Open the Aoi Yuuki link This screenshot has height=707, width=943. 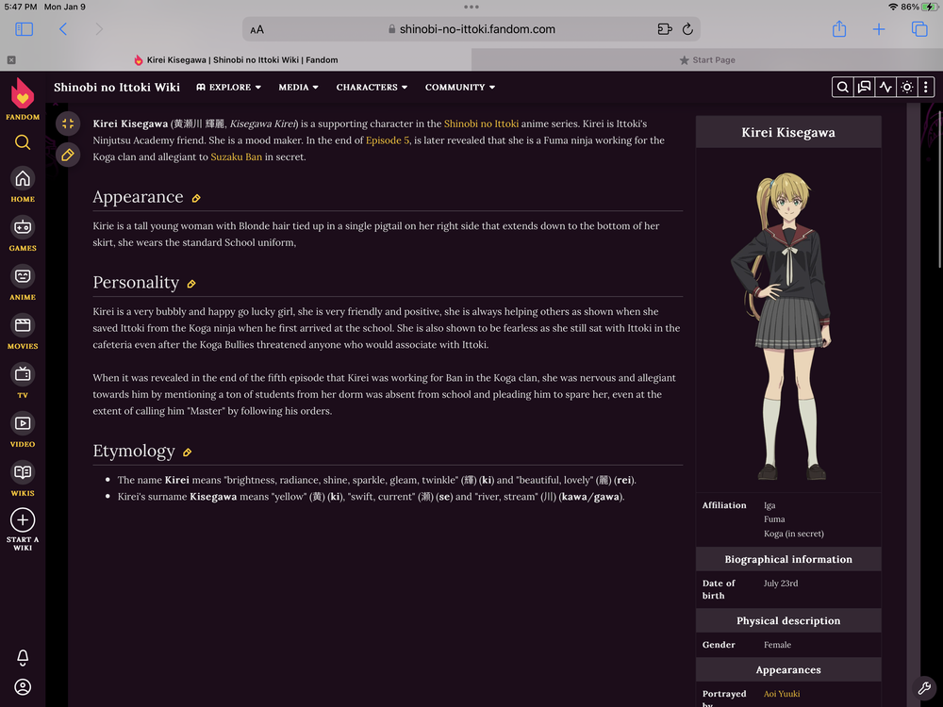click(x=782, y=694)
